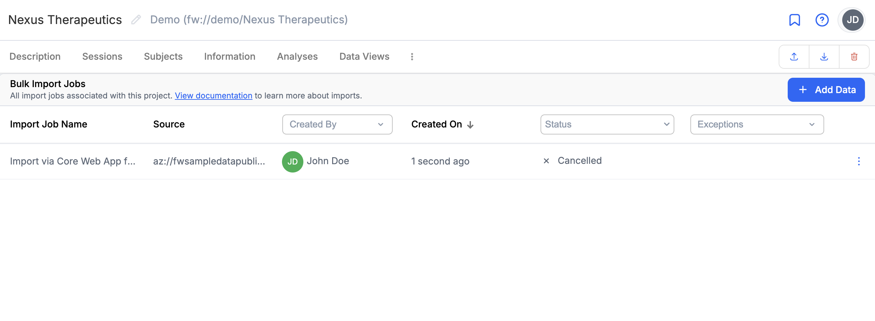Open more tabs via vertical dots icon
This screenshot has height=321, width=875.
(412, 57)
